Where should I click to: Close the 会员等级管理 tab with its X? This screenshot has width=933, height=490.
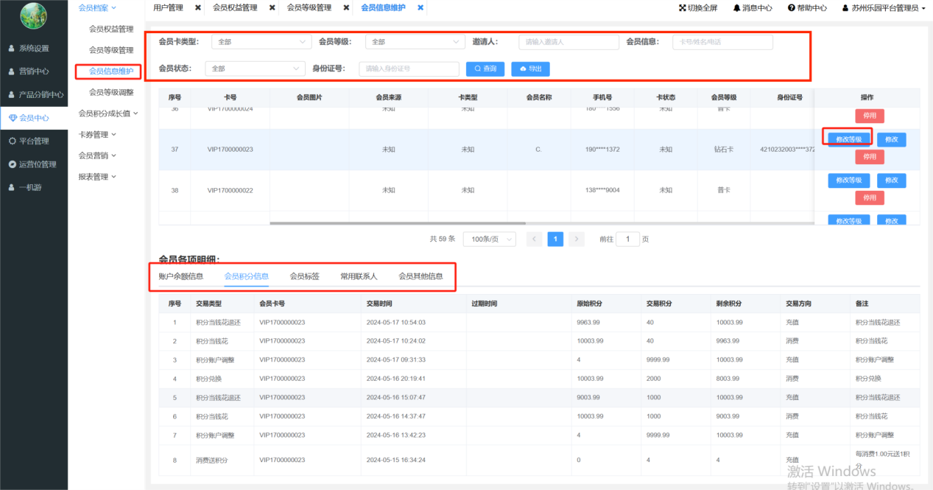click(346, 8)
